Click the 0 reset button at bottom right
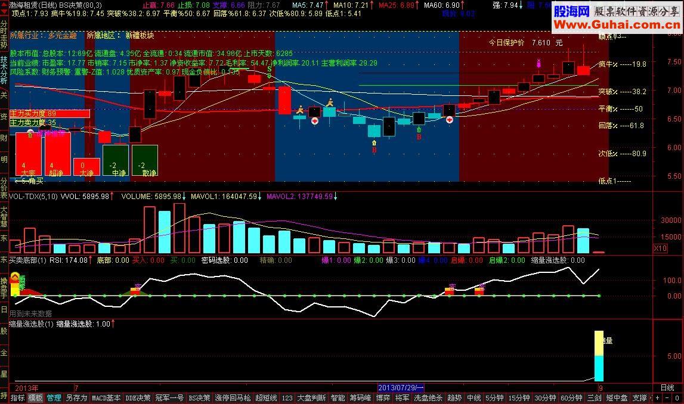 (677, 398)
